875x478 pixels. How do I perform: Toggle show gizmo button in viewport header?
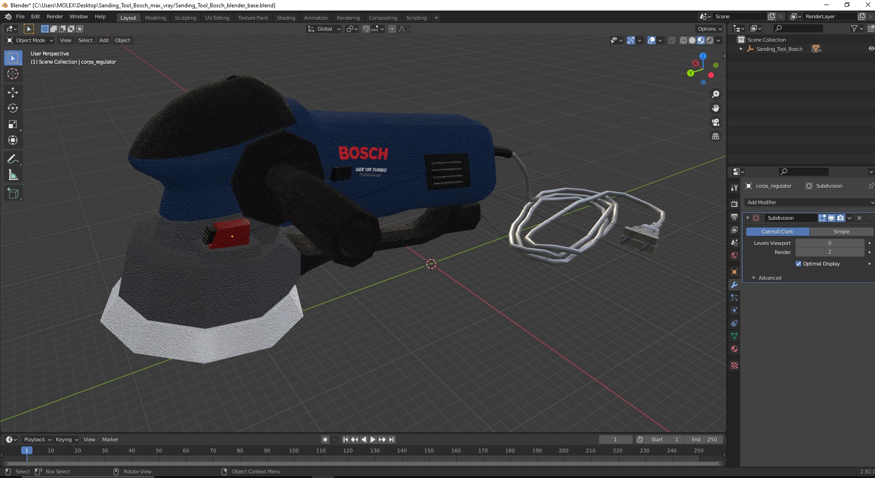[631, 40]
